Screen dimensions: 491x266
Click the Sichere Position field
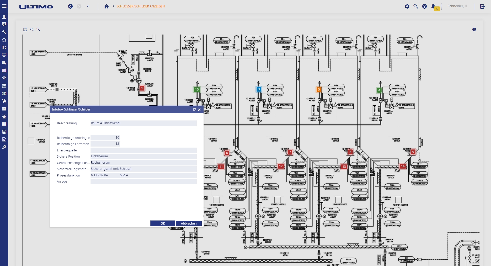click(143, 156)
